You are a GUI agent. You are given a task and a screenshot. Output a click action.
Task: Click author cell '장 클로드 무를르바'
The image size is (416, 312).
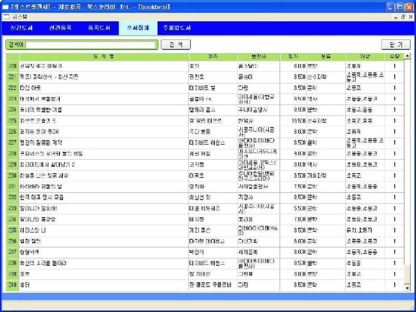[x=213, y=285]
